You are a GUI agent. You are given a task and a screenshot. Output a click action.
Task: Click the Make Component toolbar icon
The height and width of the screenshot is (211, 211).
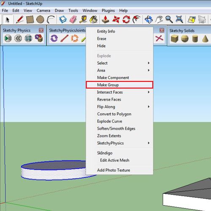pyautogui.click(x=63, y=19)
